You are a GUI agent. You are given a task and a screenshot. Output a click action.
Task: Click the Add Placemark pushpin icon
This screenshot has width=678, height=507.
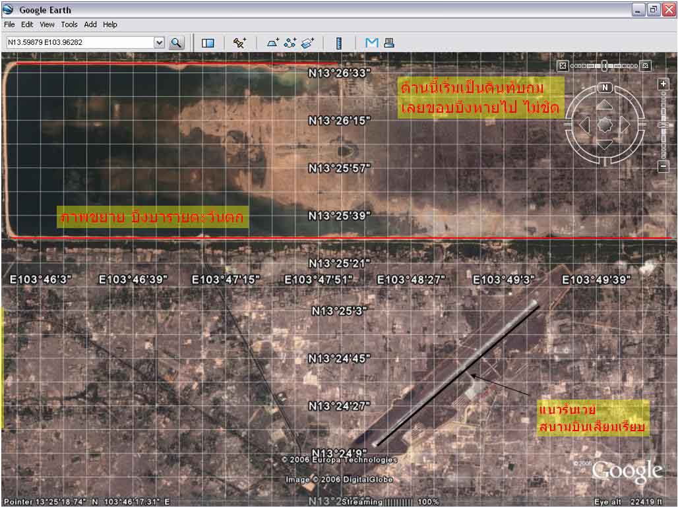(x=239, y=42)
